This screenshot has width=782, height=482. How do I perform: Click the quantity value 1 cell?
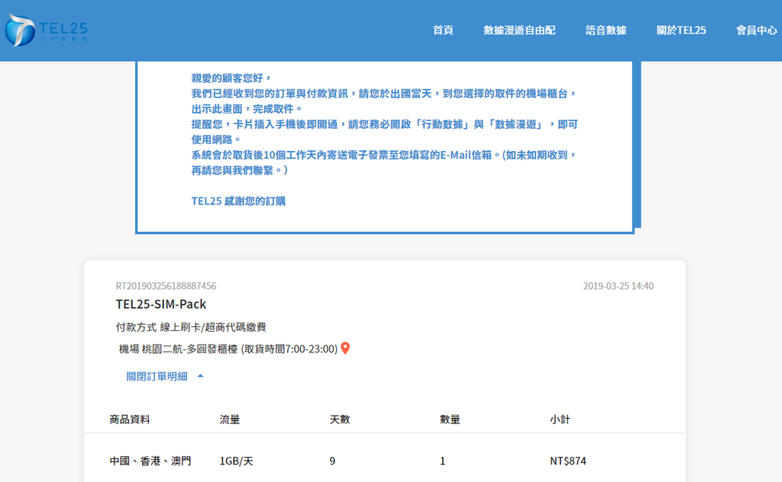click(x=442, y=461)
